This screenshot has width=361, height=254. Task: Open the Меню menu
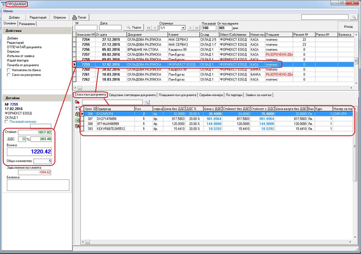tap(8, 11)
